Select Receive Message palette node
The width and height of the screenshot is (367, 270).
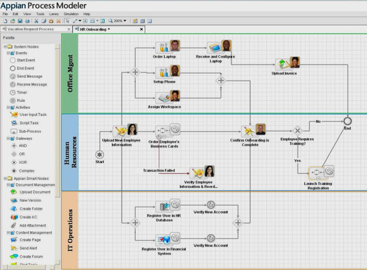28,84
